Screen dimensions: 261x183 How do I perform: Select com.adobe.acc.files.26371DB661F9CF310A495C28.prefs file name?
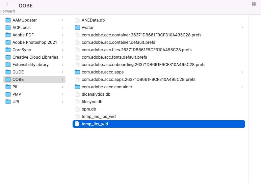pos(136,50)
